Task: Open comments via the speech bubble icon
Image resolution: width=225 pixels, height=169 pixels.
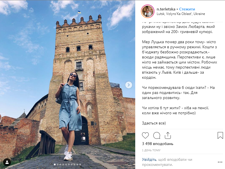Action: click(x=157, y=135)
